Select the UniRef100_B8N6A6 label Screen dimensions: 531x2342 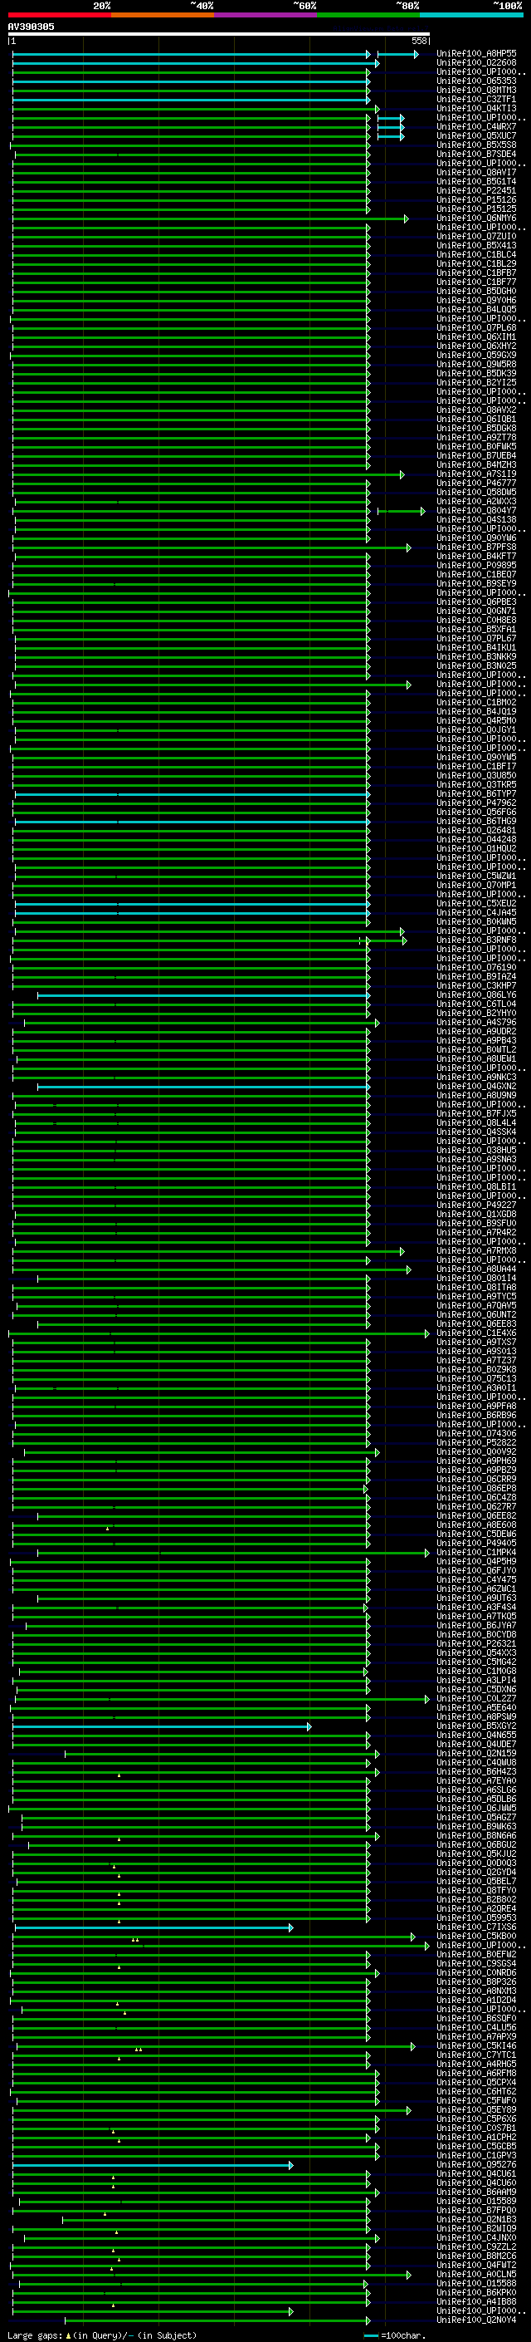pos(476,1835)
